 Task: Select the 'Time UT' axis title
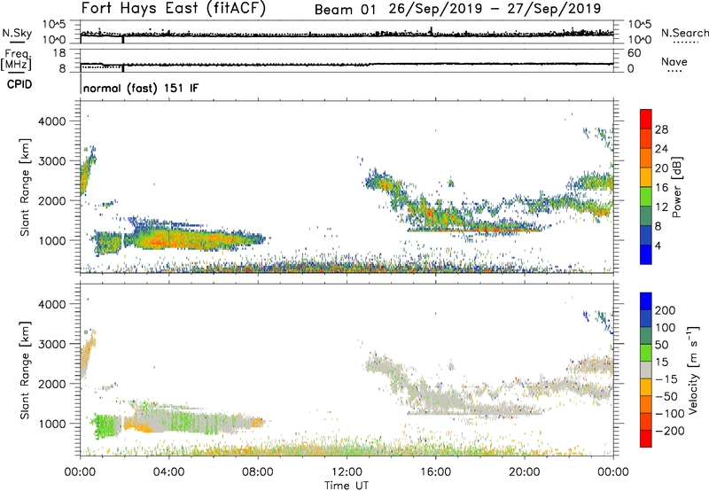click(x=347, y=486)
